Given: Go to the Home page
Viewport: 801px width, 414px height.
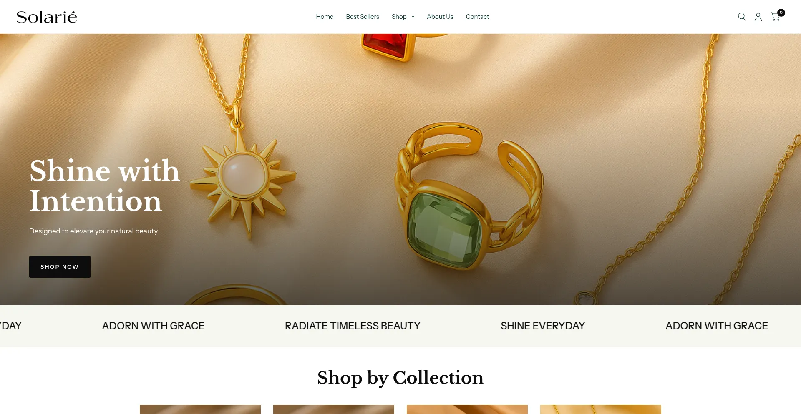Looking at the screenshot, I should (325, 17).
